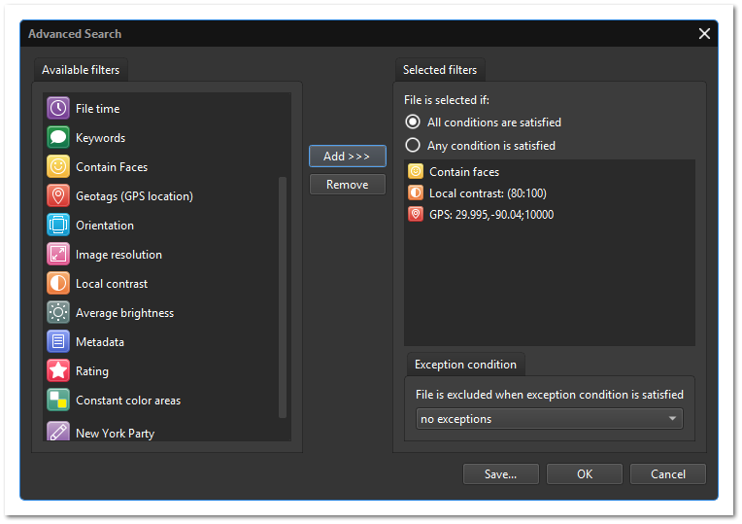Select the Geotags GPS location pin icon

(x=58, y=196)
